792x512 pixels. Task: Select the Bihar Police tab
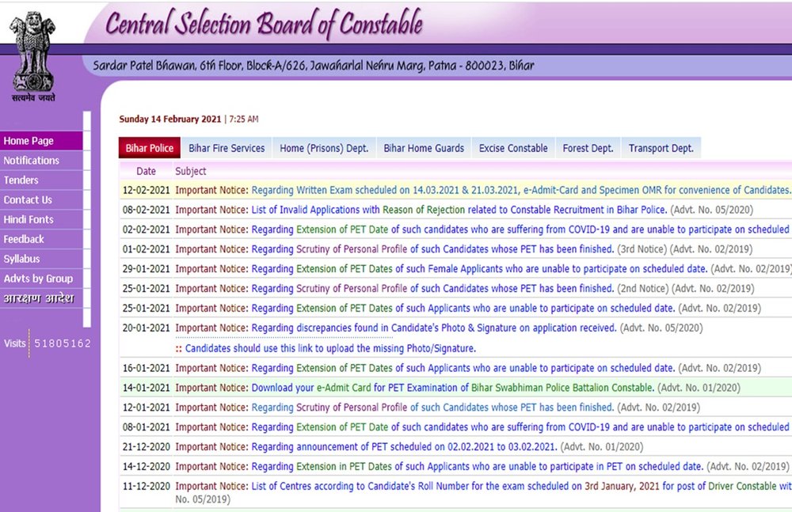(150, 148)
